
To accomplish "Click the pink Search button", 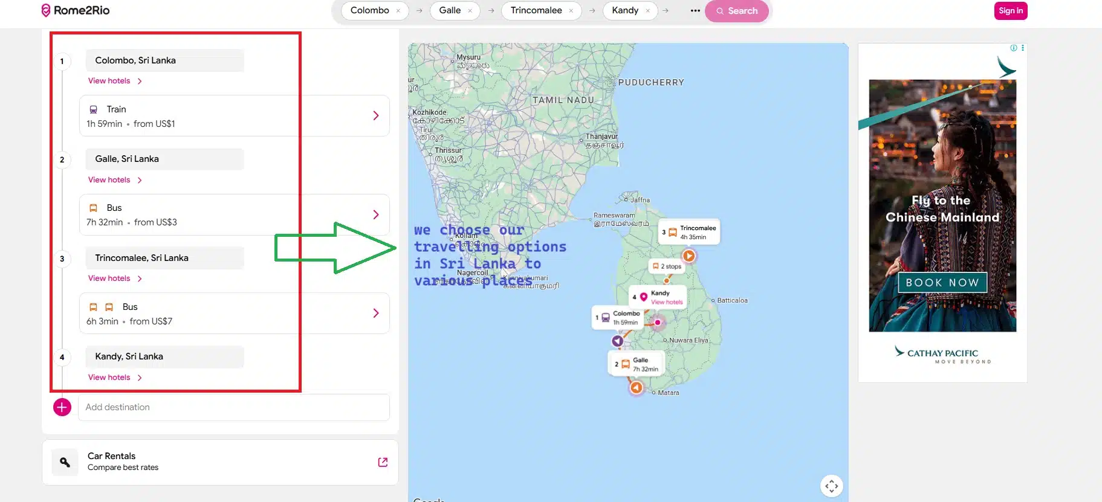I will click(736, 11).
